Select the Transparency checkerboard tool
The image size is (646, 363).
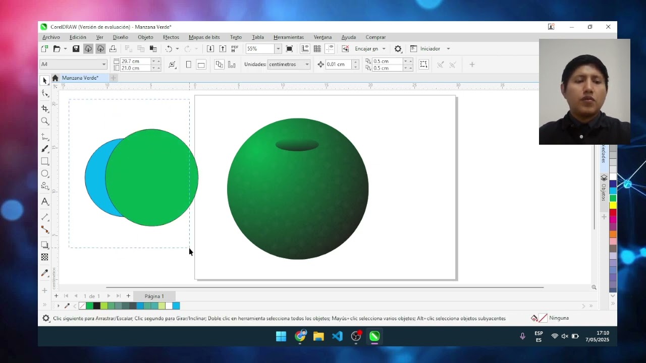pos(45,257)
